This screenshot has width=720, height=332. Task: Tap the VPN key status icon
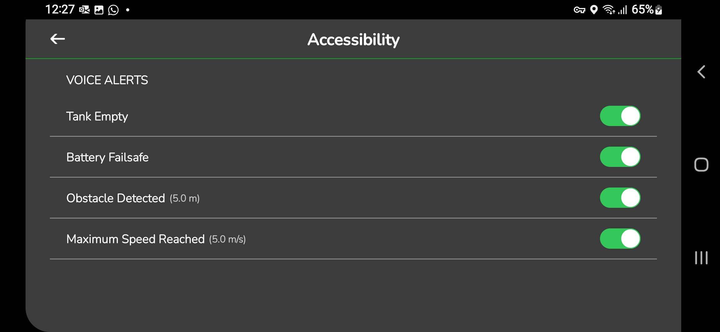point(579,10)
